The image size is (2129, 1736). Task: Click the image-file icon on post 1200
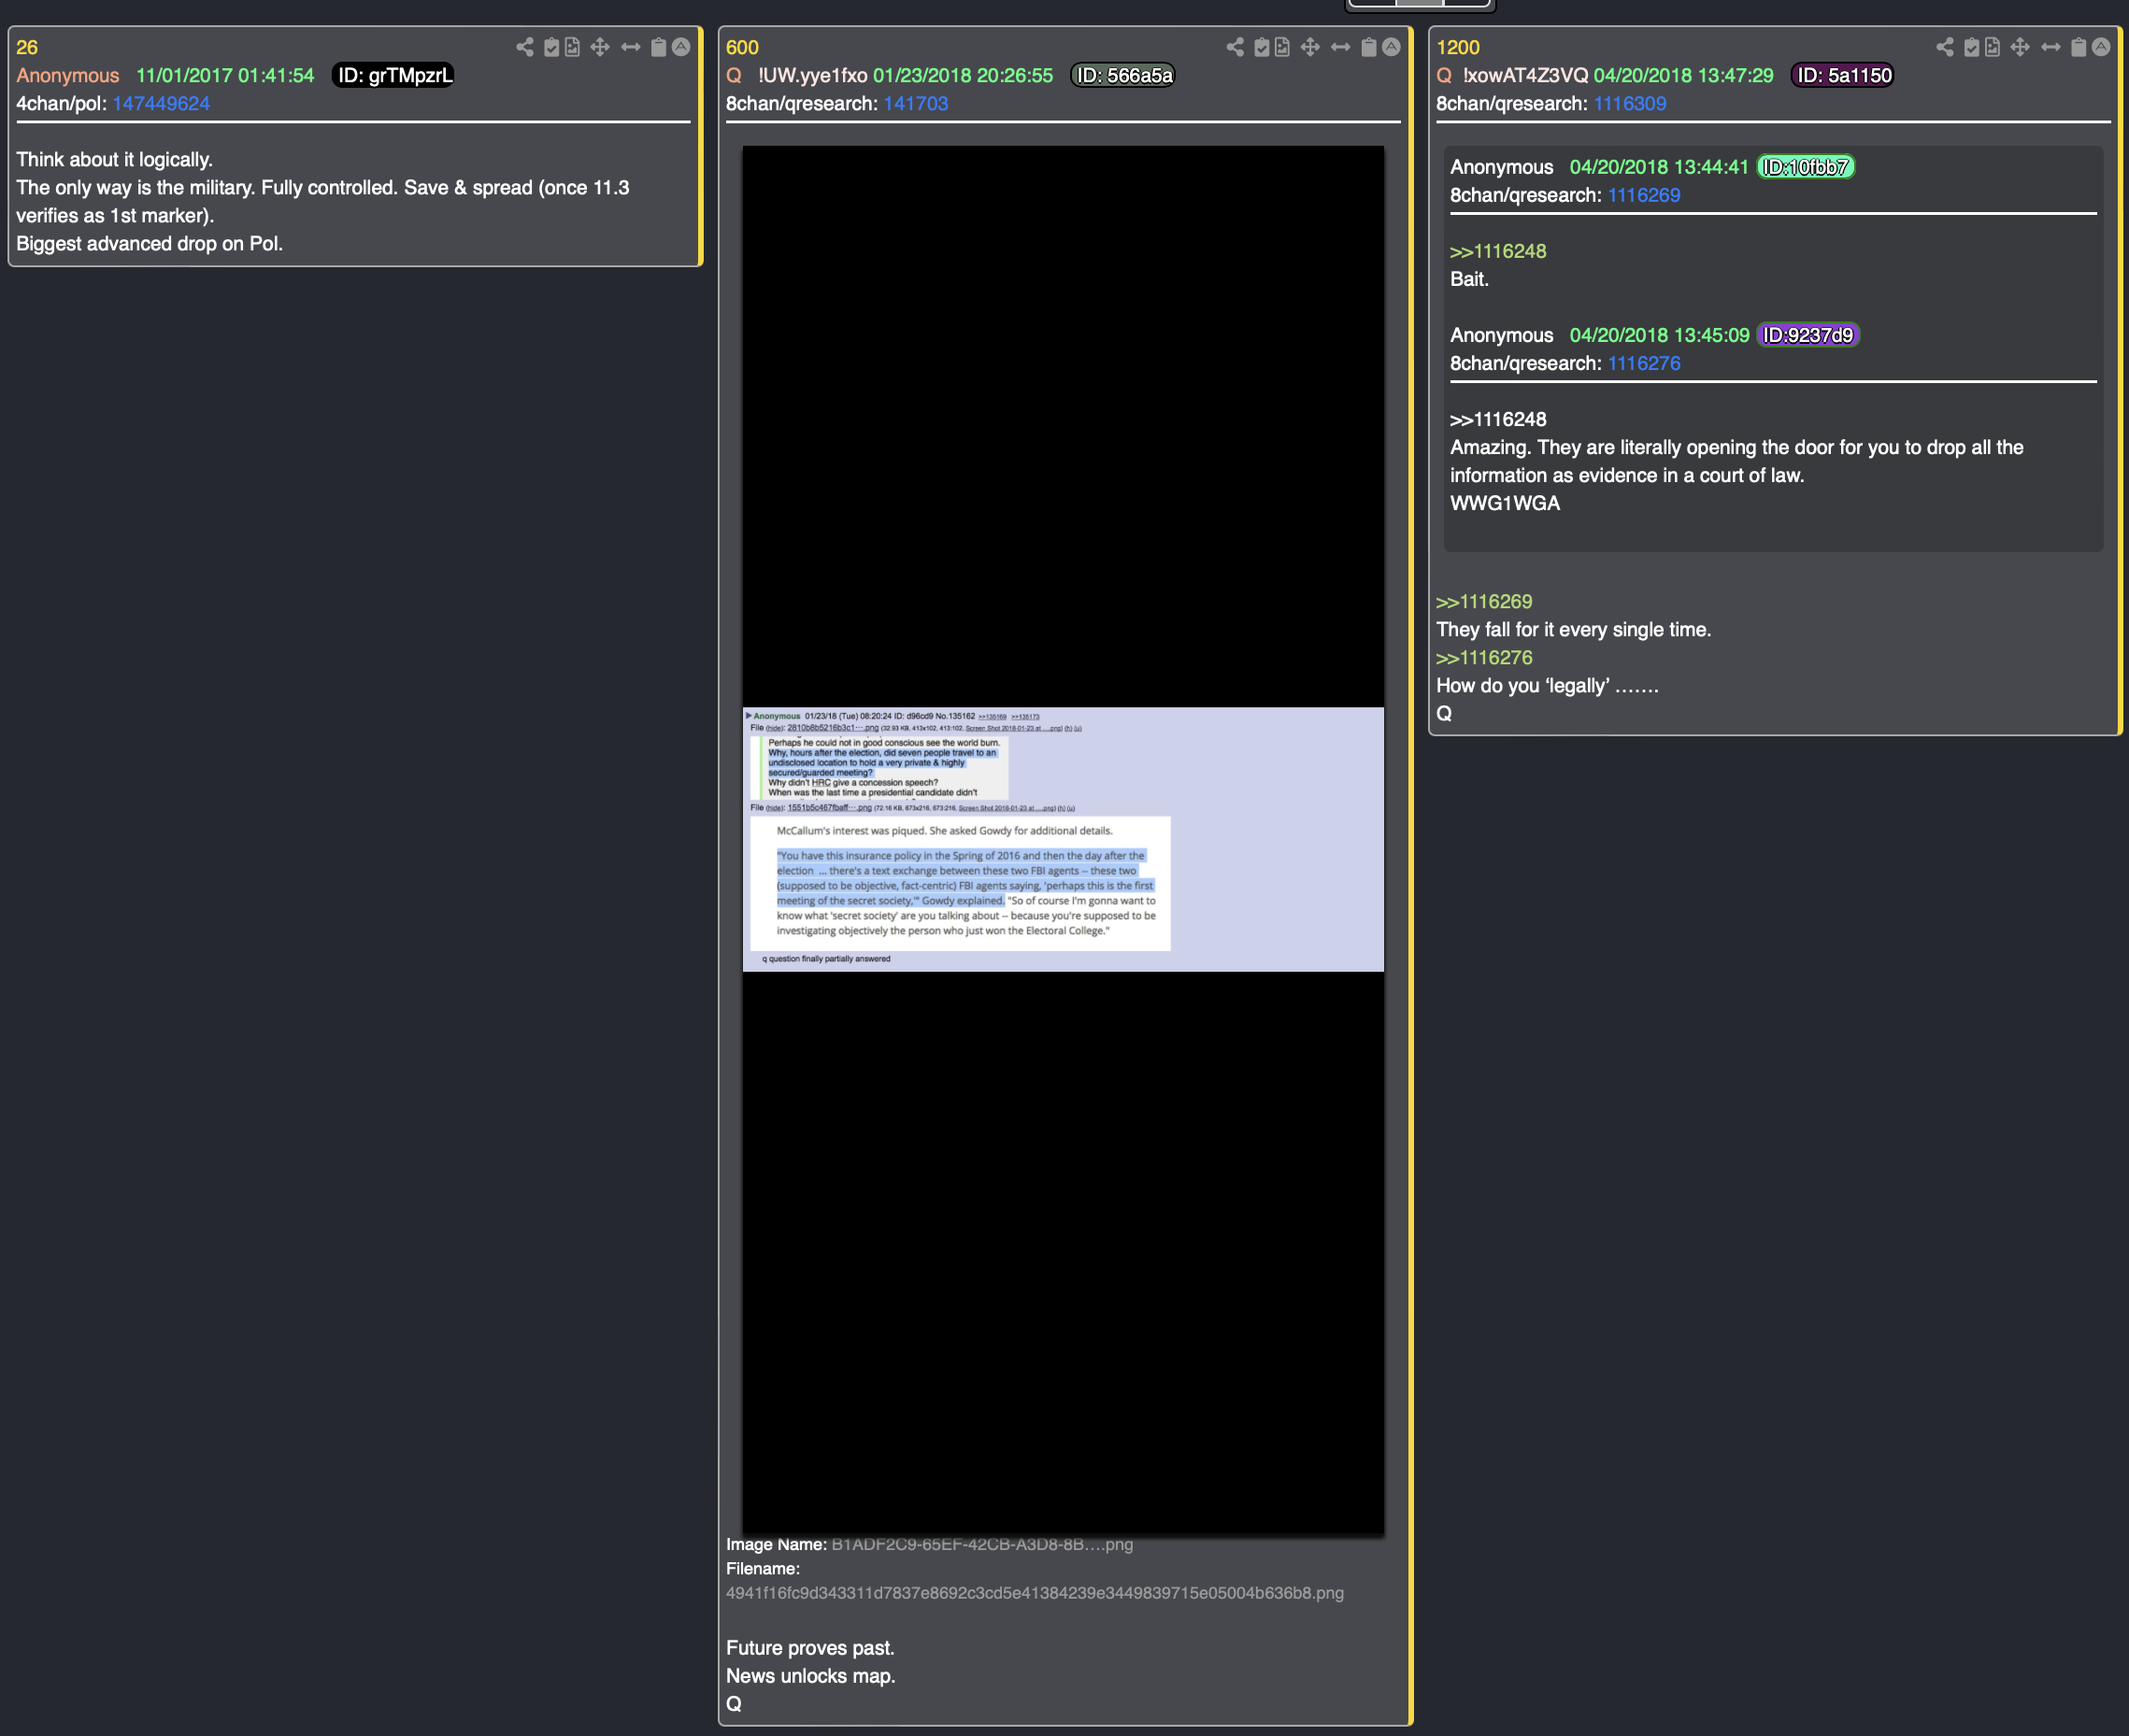tap(1992, 47)
